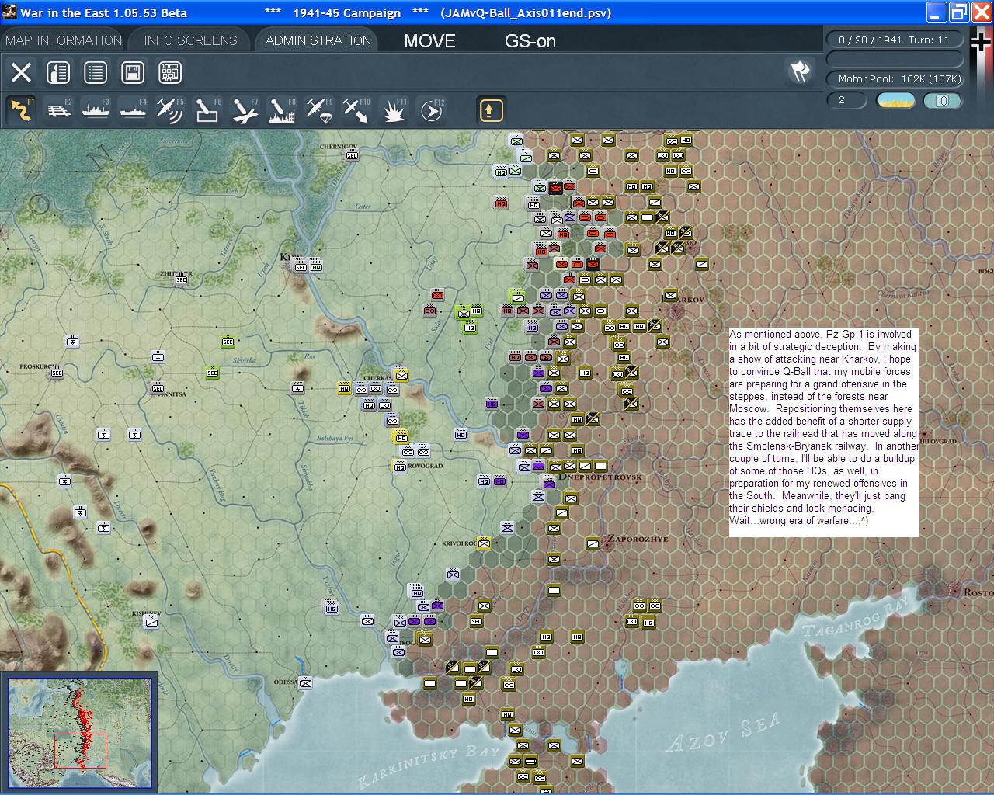Click the Dnepropetrovsk city label

click(600, 476)
